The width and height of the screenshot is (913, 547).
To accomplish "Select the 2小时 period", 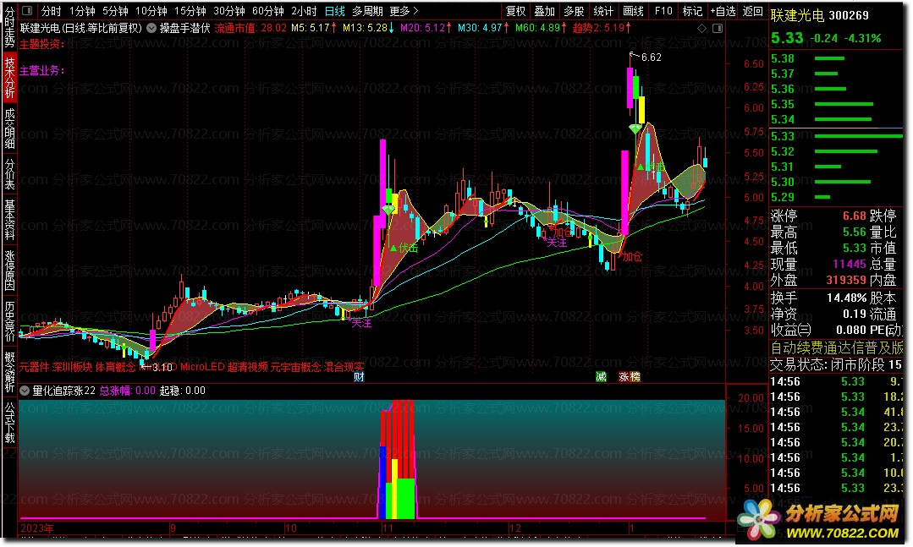I will pyautogui.click(x=304, y=11).
